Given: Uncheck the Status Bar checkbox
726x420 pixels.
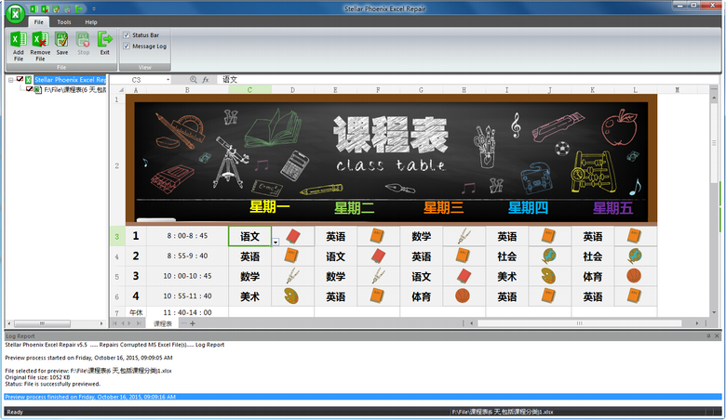Looking at the screenshot, I should tap(127, 35).
